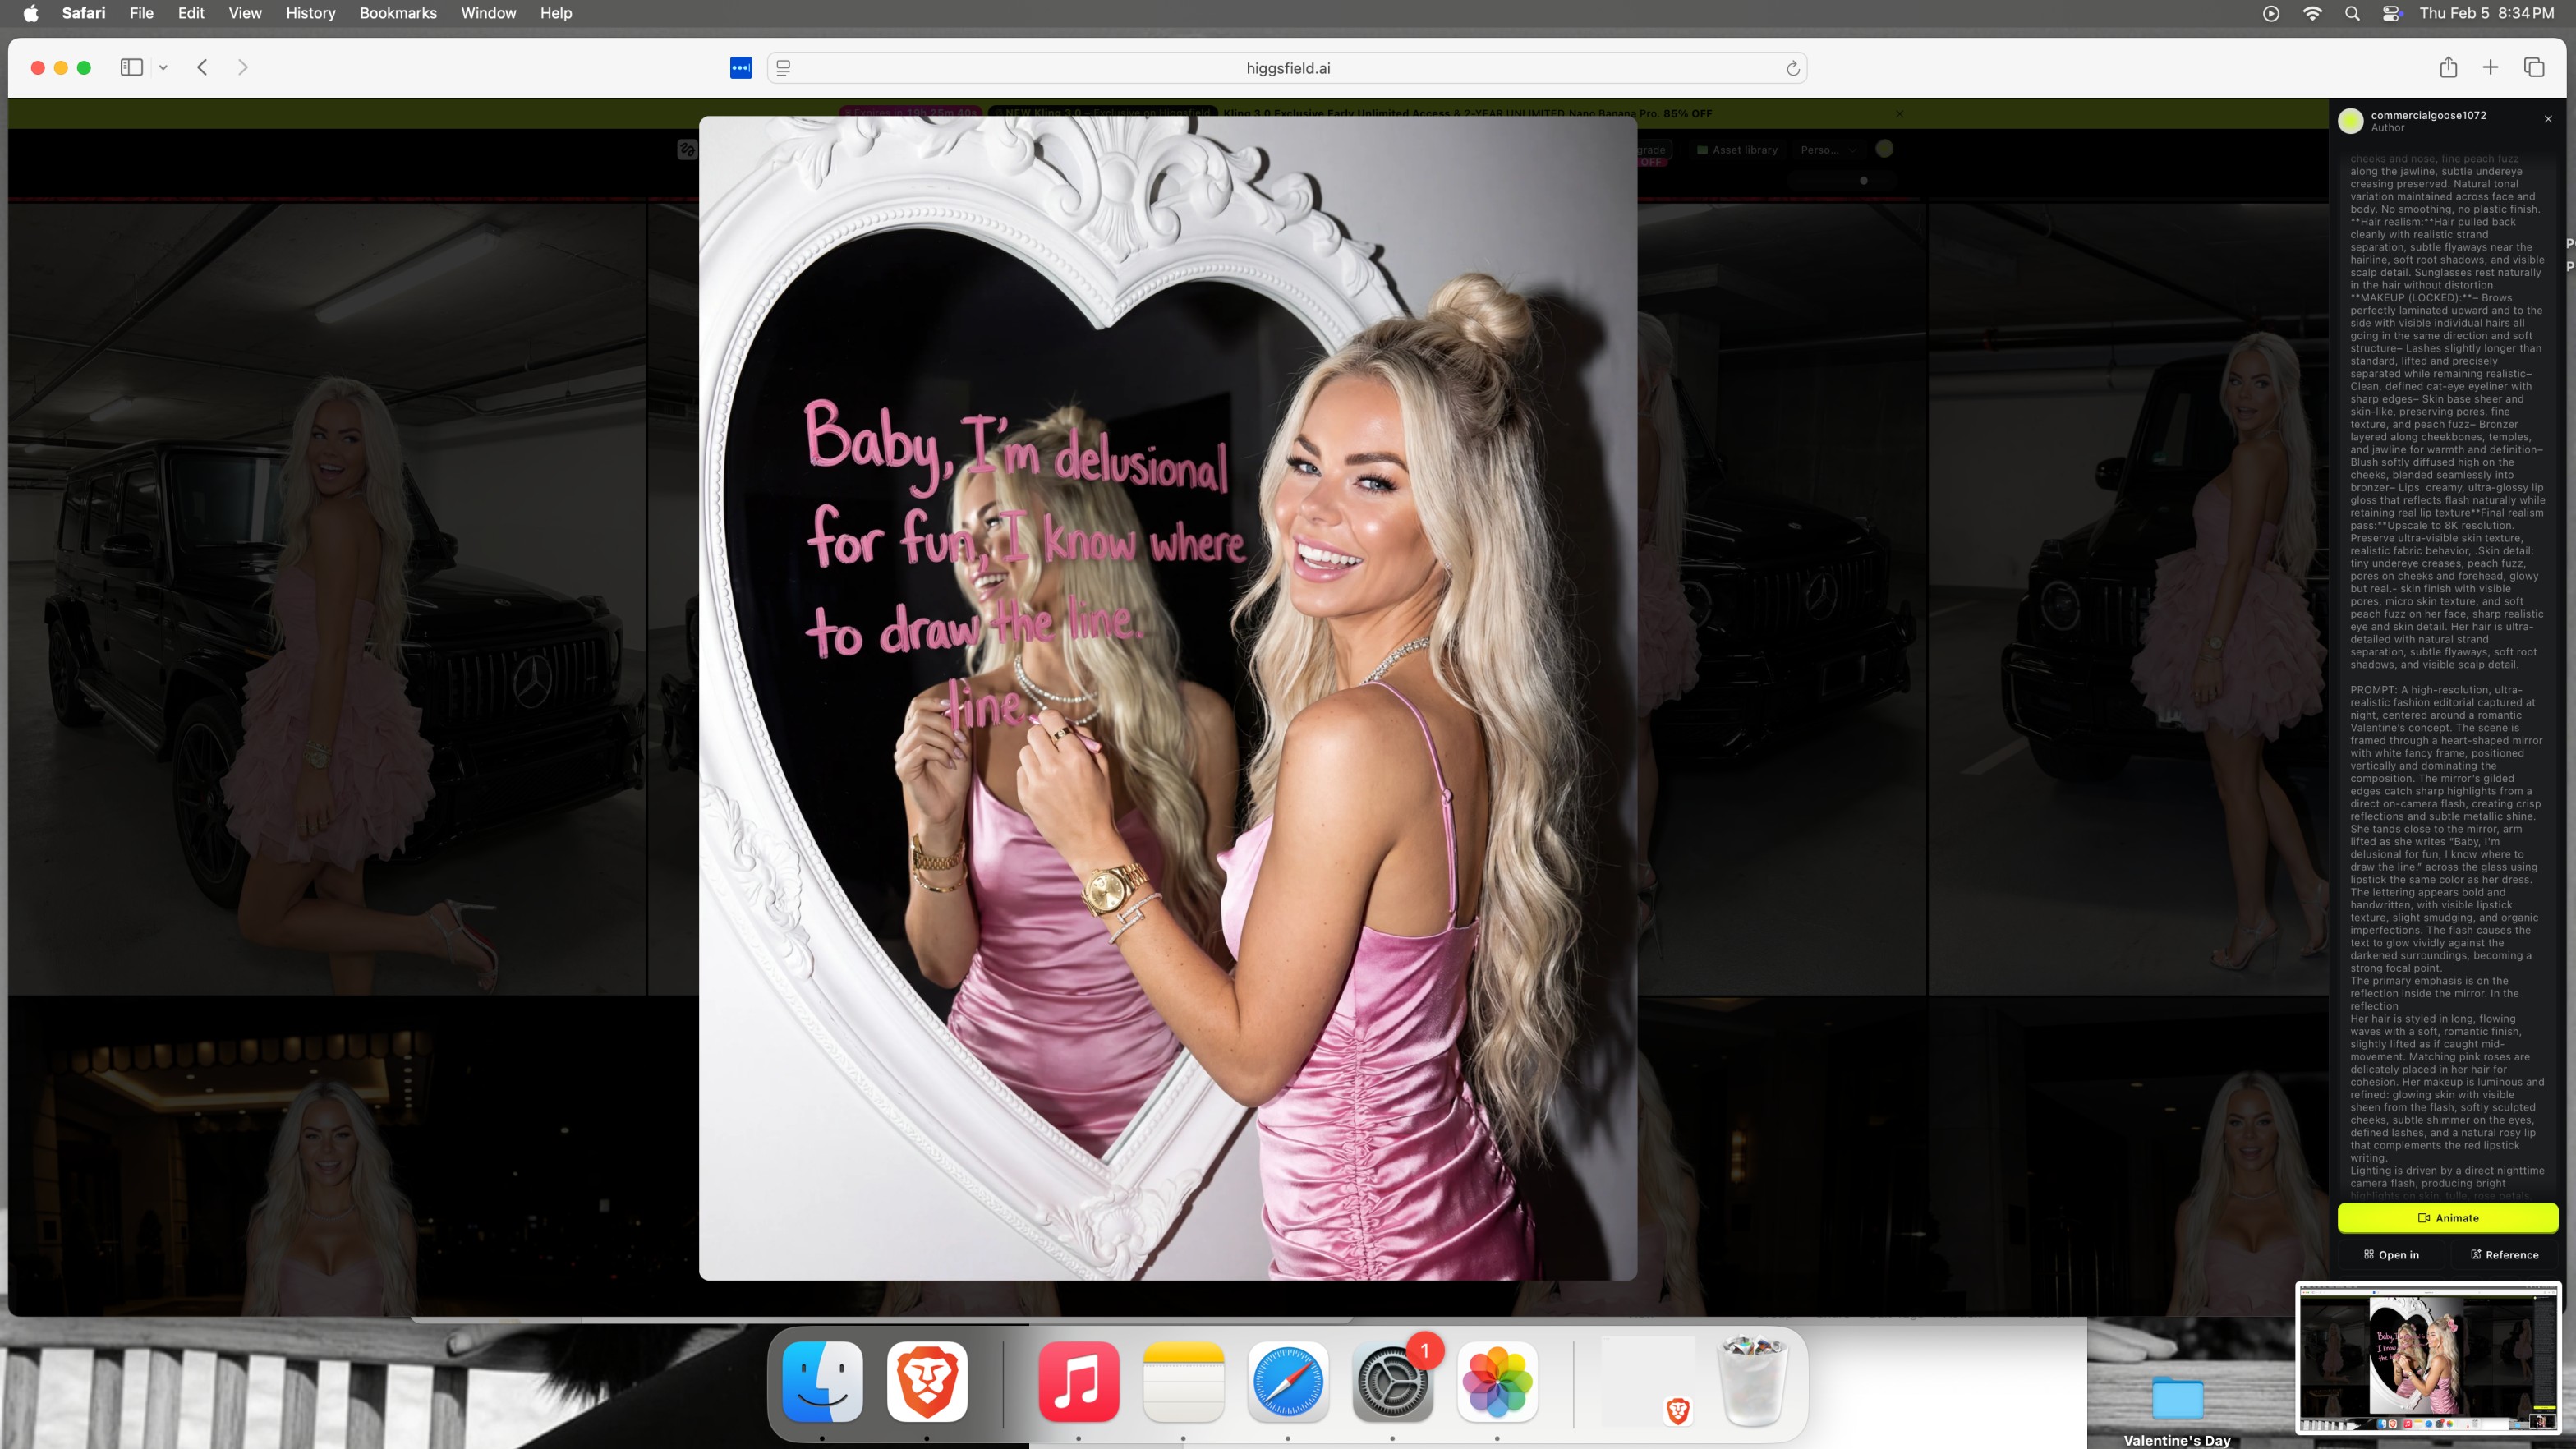Close the author details panel
The width and height of the screenshot is (2576, 1449).
click(x=2548, y=119)
